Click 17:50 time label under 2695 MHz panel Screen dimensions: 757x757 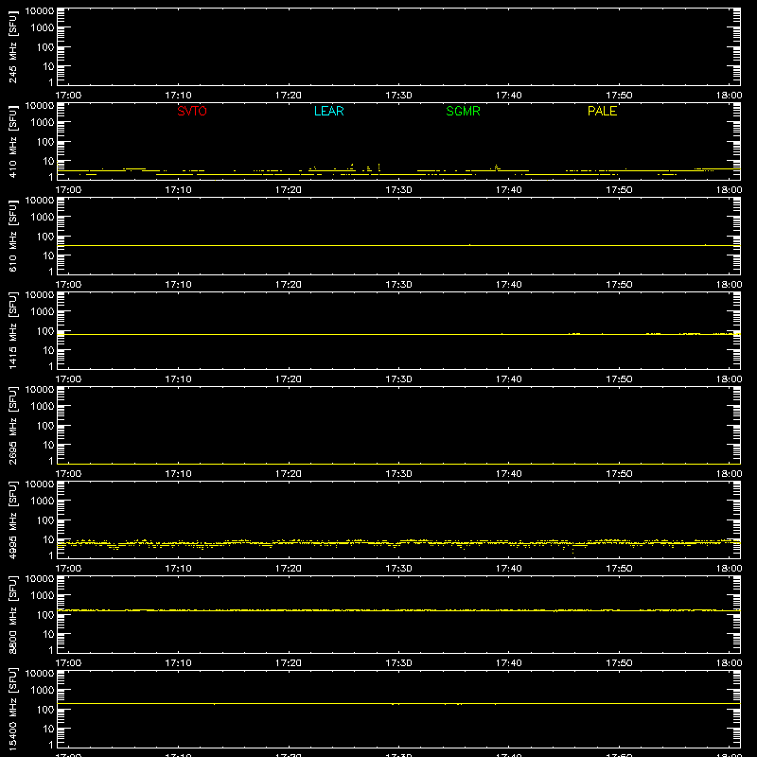click(x=619, y=474)
